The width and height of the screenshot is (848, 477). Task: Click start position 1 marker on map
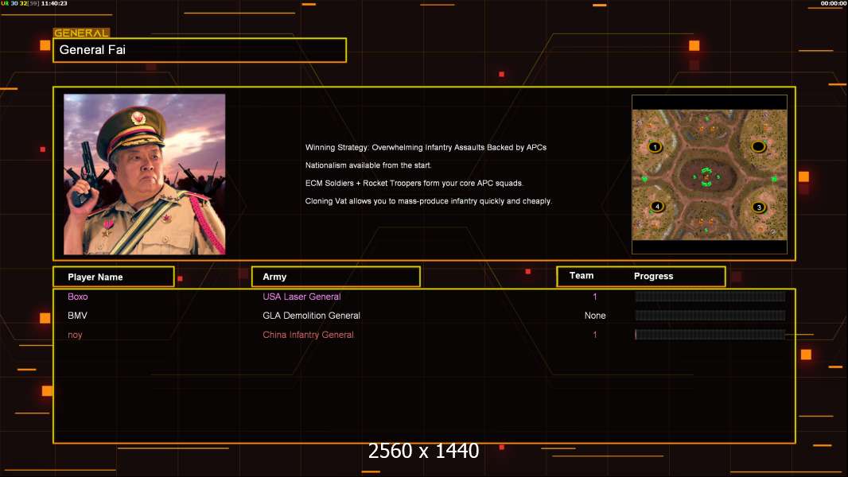(x=655, y=147)
